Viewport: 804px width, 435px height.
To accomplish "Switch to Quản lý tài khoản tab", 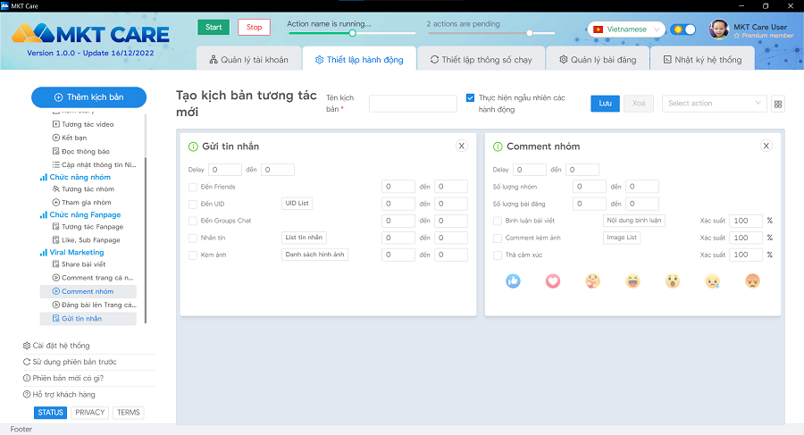I will pos(249,60).
